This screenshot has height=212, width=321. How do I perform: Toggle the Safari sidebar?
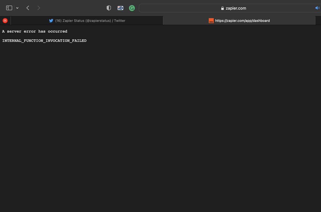click(9, 8)
